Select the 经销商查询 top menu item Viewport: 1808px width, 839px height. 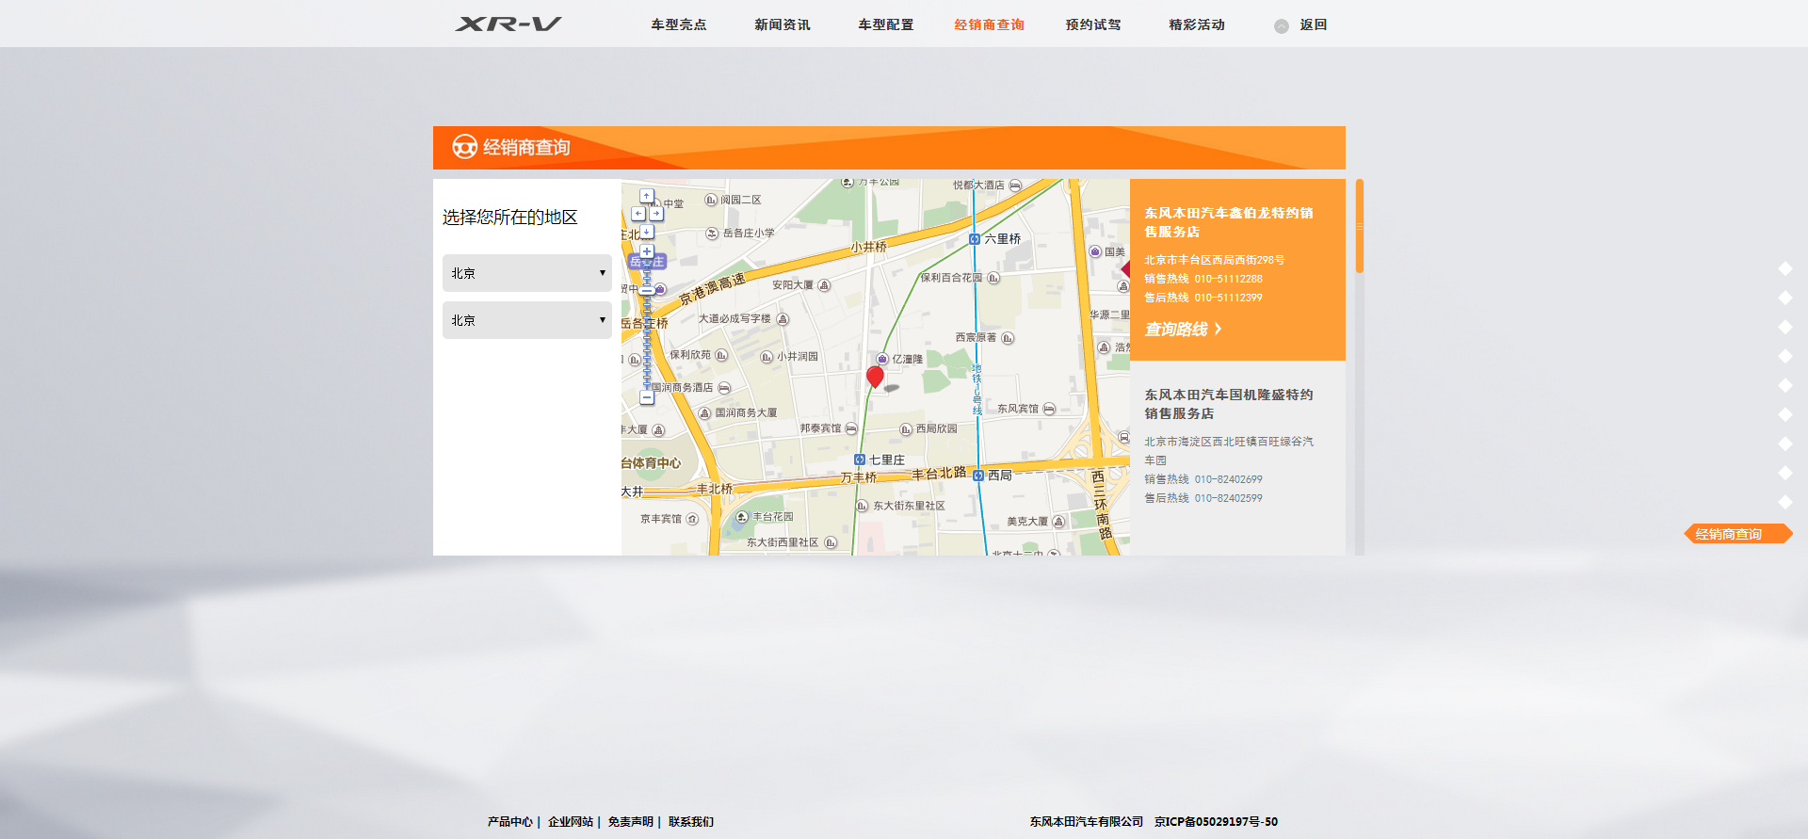pyautogui.click(x=990, y=24)
